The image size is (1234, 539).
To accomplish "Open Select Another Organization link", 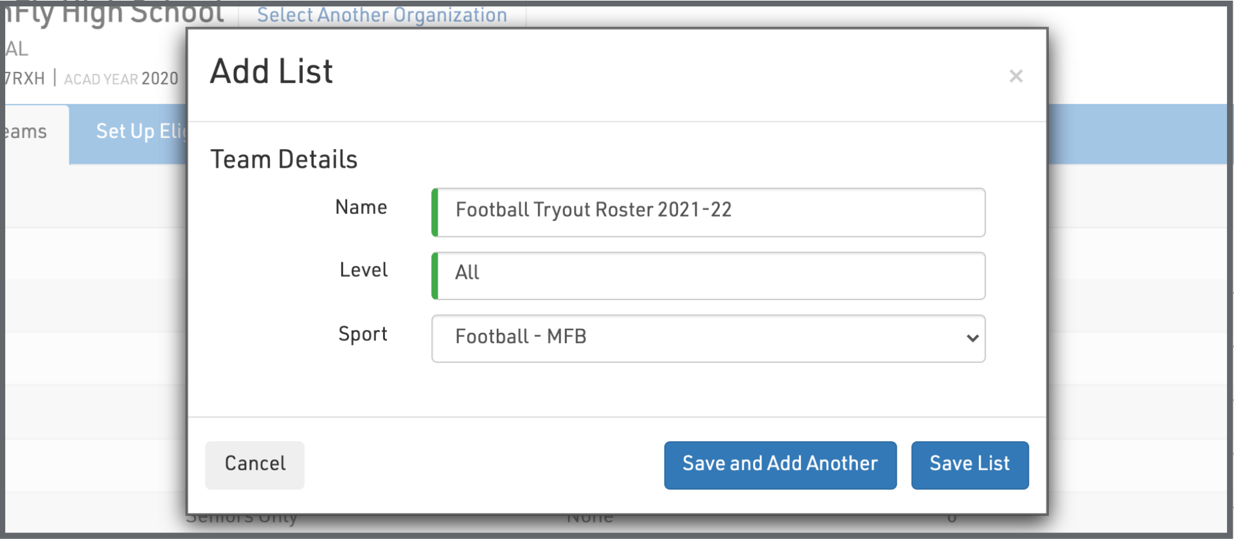I will (x=382, y=15).
